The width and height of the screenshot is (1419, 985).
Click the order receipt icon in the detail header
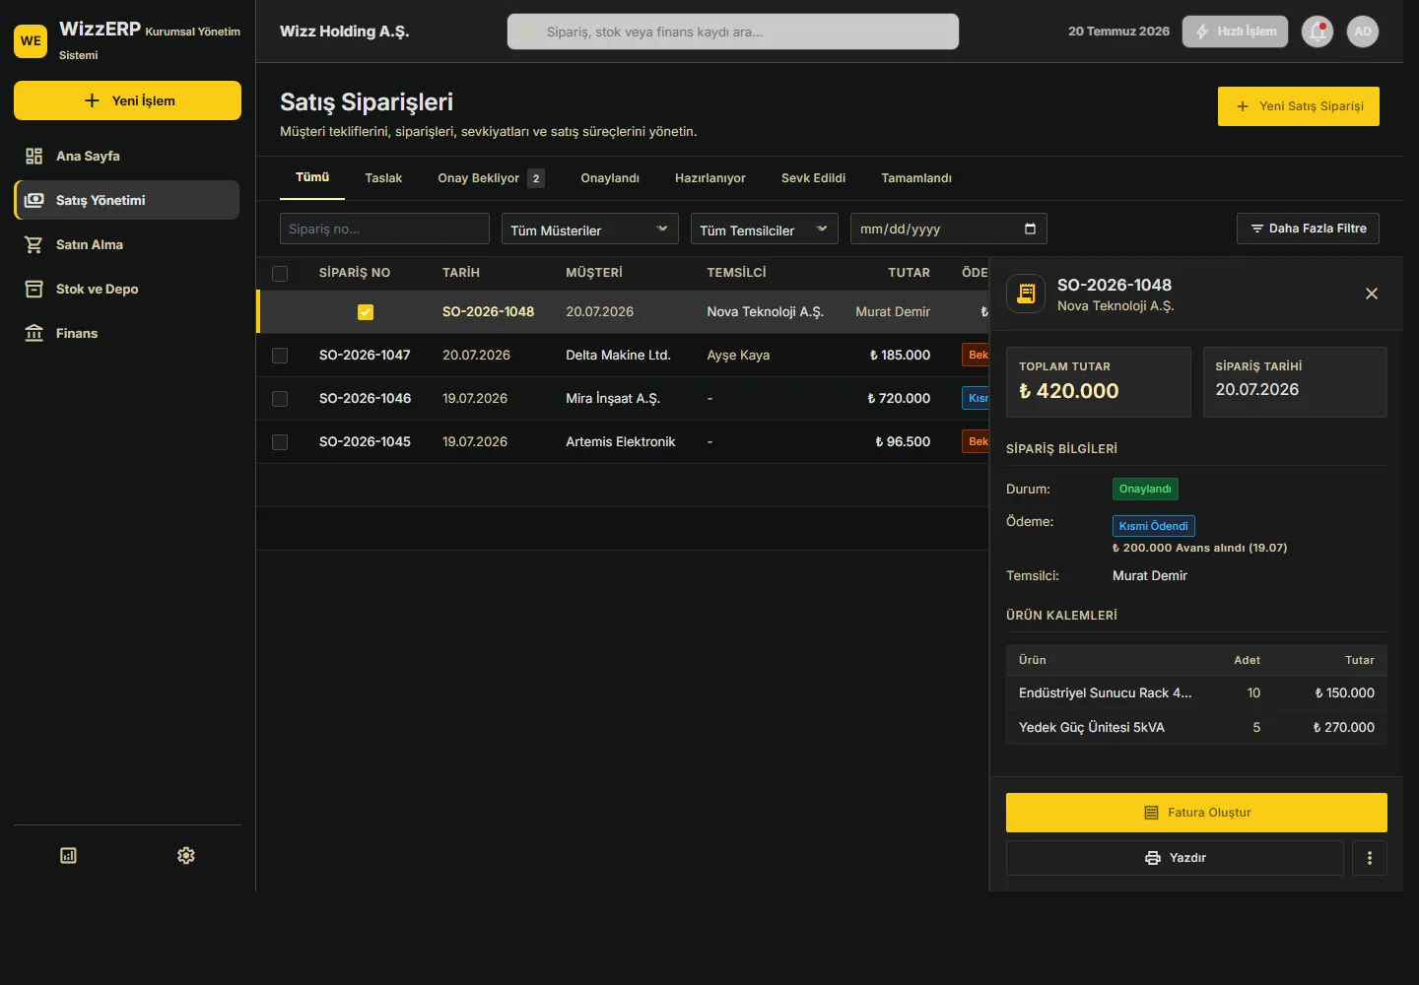1026,294
